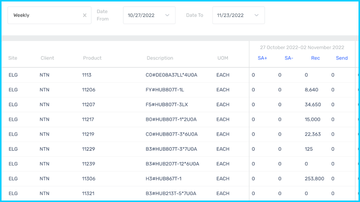Viewport: 360px width, 202px height.
Task: Select product code 11321
Action: click(88, 194)
